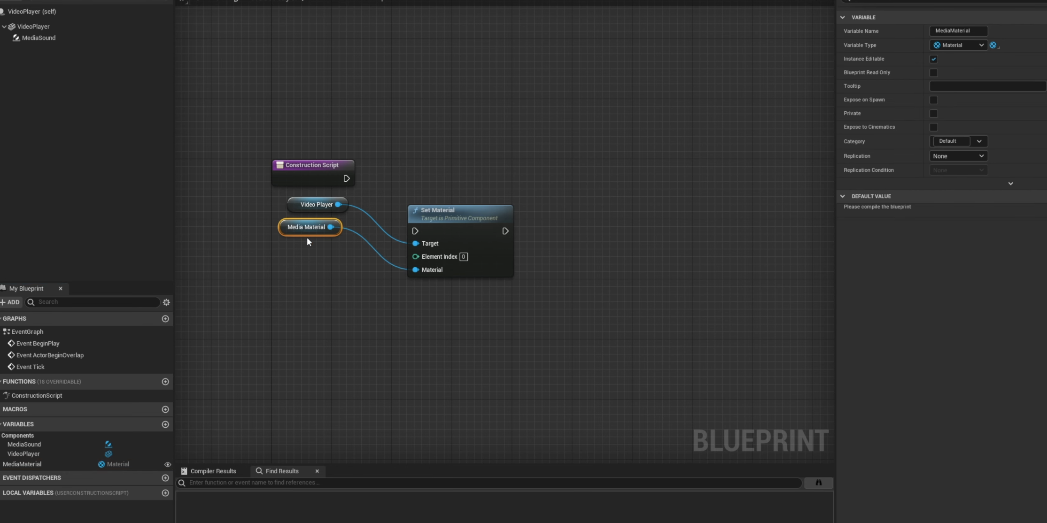This screenshot has height=523, width=1047.
Task: Click the Tooltip text input field
Action: [987, 86]
